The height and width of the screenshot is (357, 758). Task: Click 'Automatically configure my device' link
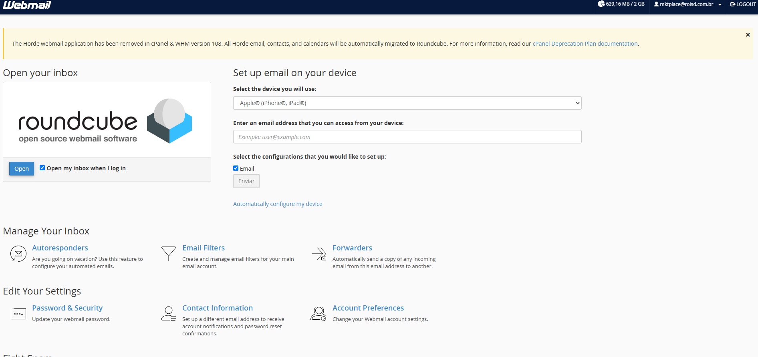click(x=278, y=204)
